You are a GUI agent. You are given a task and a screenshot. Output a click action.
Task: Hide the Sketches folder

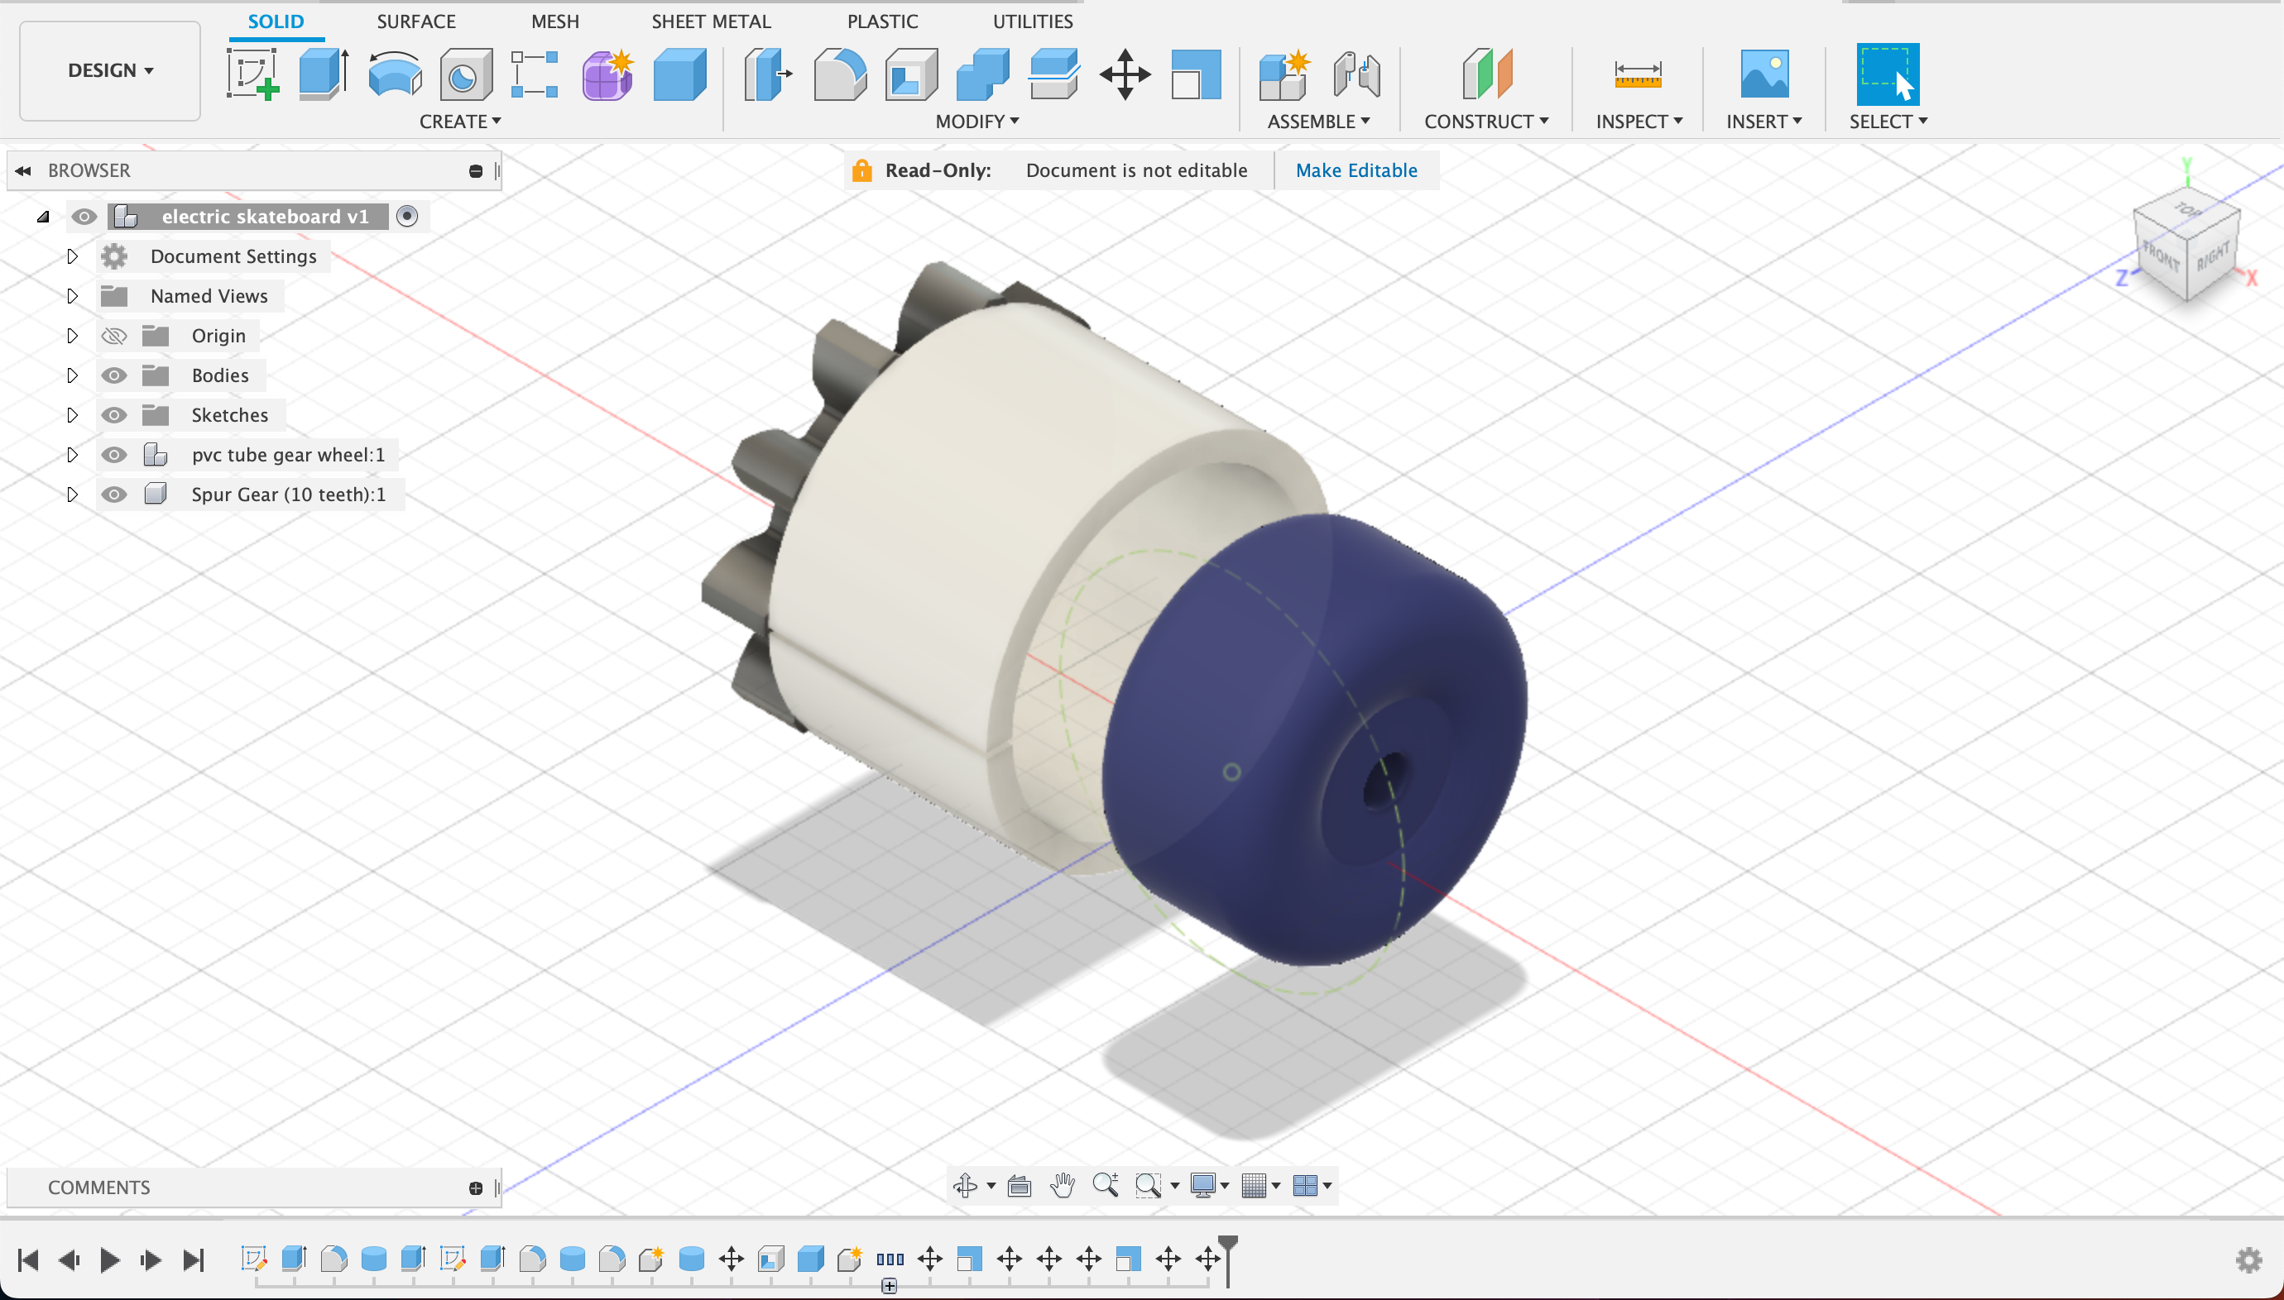[x=113, y=415]
